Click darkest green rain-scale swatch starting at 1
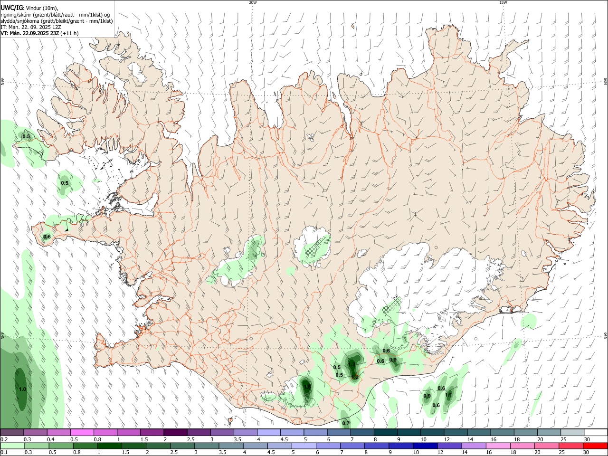Viewport: 608px width, 456px height. point(110,446)
